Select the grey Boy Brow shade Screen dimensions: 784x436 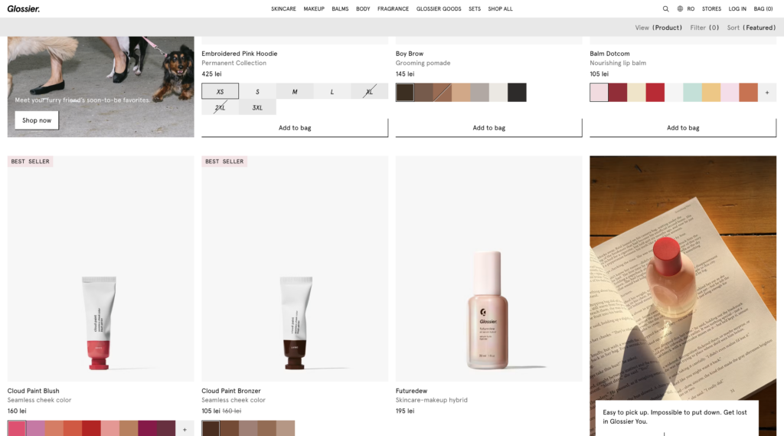click(x=479, y=93)
